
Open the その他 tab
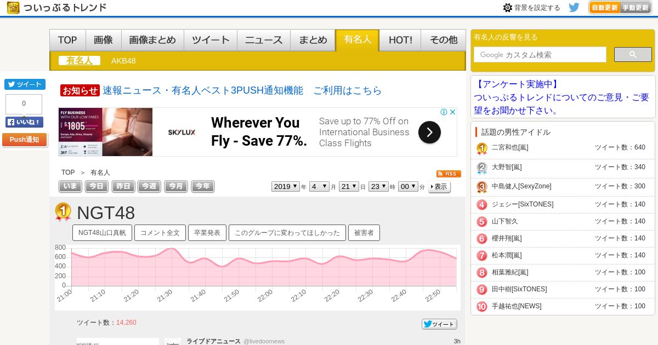coord(444,40)
